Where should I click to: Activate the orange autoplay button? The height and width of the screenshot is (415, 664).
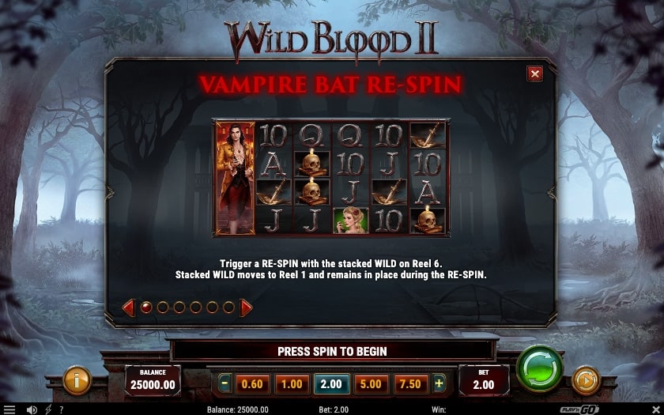[x=586, y=380]
